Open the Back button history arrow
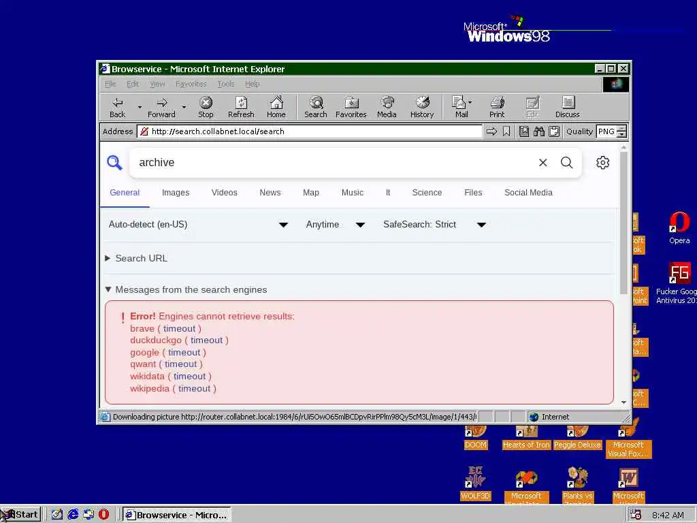Viewport: 697px width, 523px height. pyautogui.click(x=140, y=107)
